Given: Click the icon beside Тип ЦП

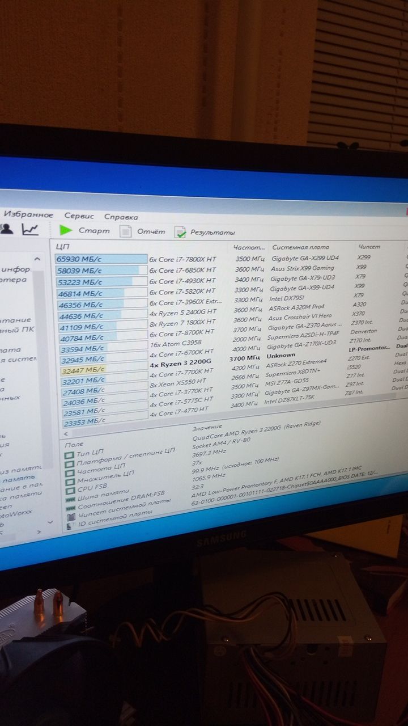Looking at the screenshot, I should pos(69,455).
